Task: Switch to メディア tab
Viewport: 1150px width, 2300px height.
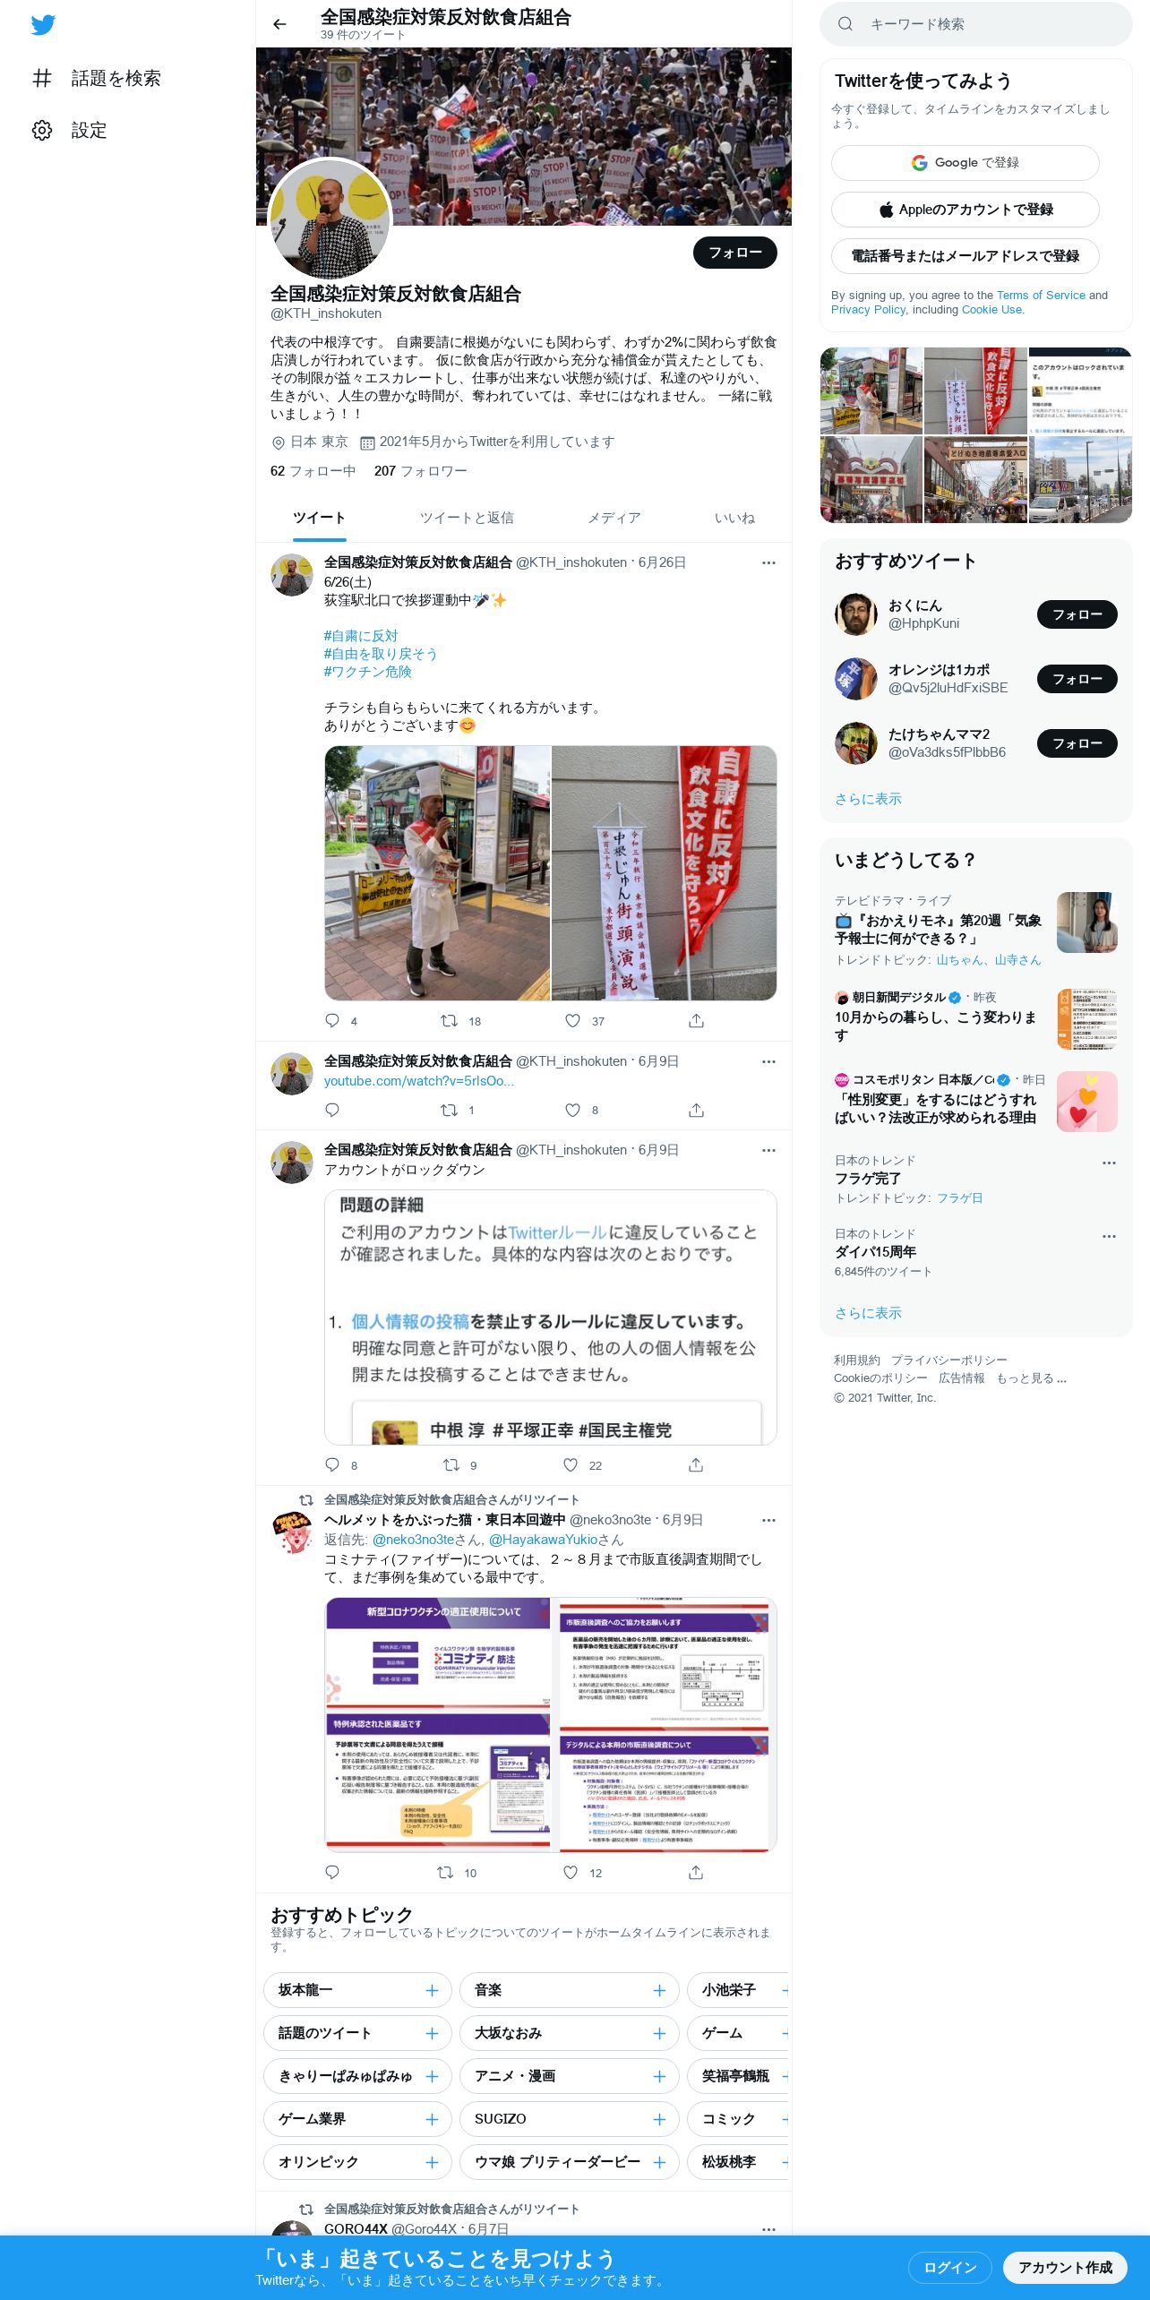Action: point(614,518)
